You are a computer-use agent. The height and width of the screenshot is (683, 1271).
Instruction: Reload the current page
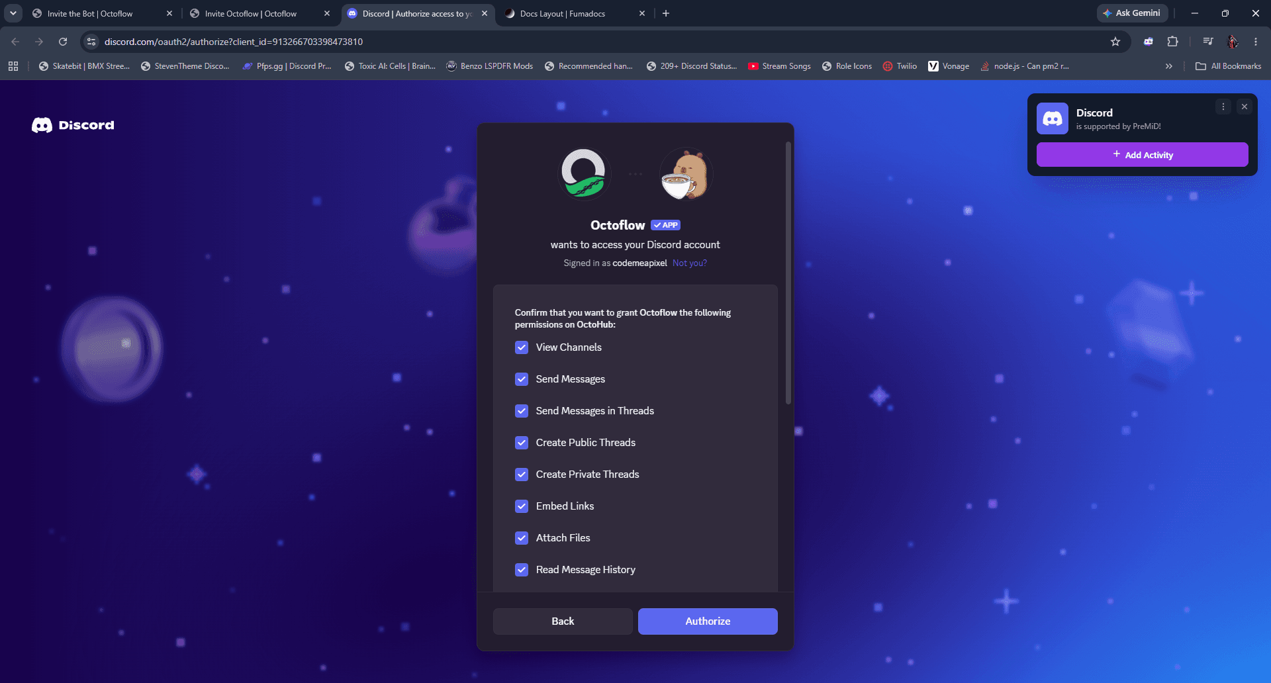pyautogui.click(x=63, y=42)
